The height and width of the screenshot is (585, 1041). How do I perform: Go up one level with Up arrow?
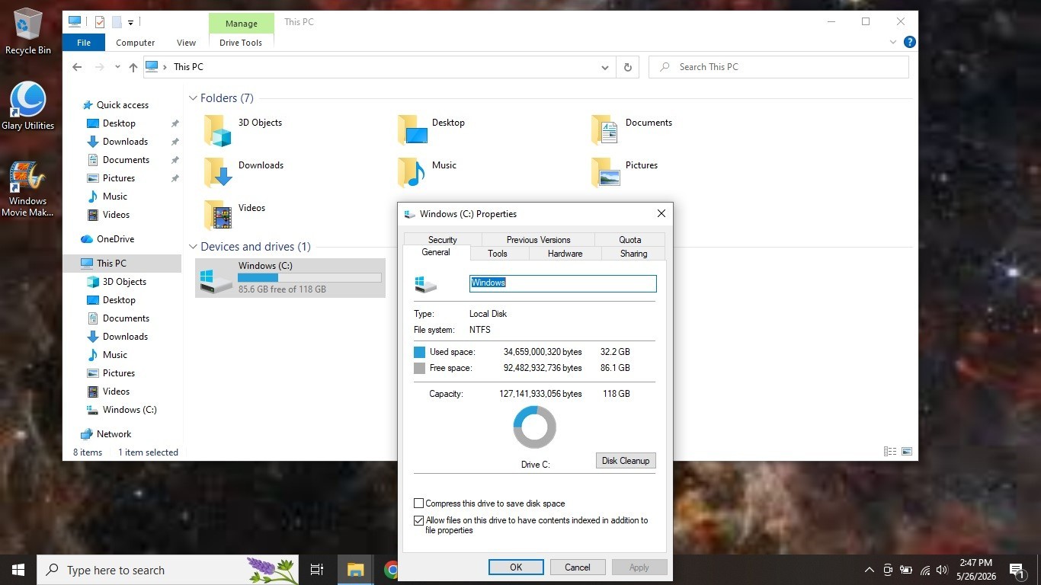133,67
